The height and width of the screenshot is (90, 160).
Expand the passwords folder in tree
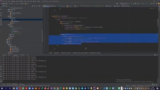[x=9, y=46]
